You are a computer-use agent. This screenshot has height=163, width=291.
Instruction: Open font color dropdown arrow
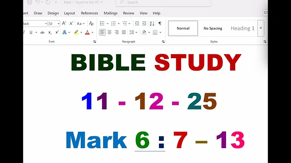(x=93, y=32)
